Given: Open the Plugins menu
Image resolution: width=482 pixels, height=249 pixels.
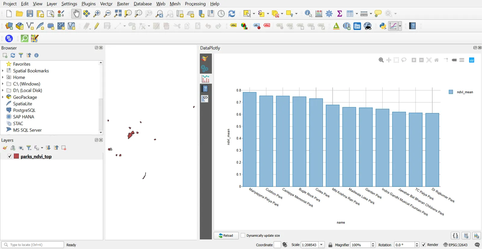Looking at the screenshot, I should pyautogui.click(x=89, y=4).
